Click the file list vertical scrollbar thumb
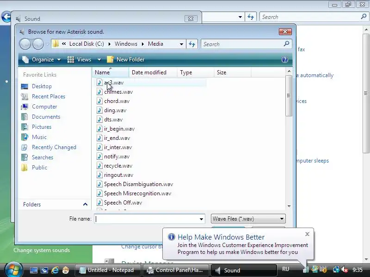This screenshot has height=277, width=370. pos(288,96)
